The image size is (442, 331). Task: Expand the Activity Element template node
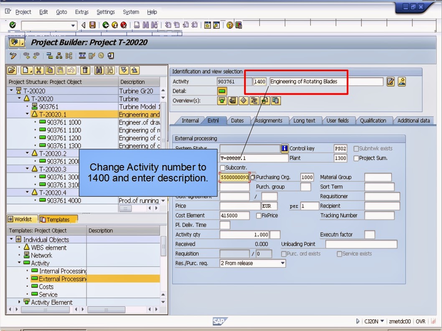[20, 302]
